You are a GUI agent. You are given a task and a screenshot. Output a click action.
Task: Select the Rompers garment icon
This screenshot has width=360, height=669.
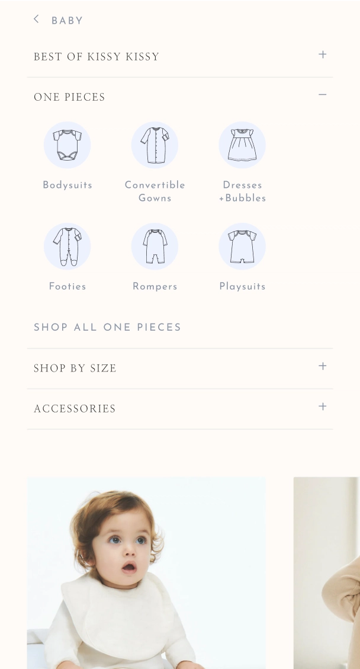155,246
